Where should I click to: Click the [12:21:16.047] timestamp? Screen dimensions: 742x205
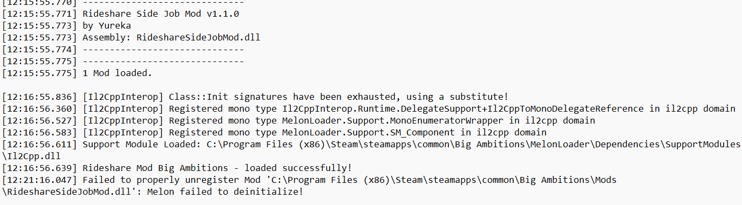click(40, 179)
